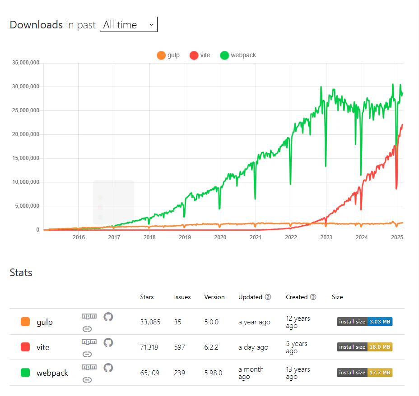The width and height of the screenshot is (419, 396).
Task: Click the vite package name
Action: (x=43, y=347)
